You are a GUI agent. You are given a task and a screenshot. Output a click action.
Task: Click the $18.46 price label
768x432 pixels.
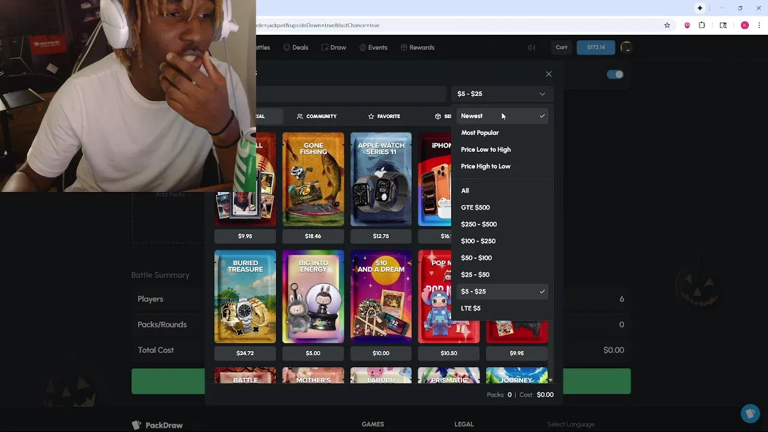pyautogui.click(x=313, y=236)
